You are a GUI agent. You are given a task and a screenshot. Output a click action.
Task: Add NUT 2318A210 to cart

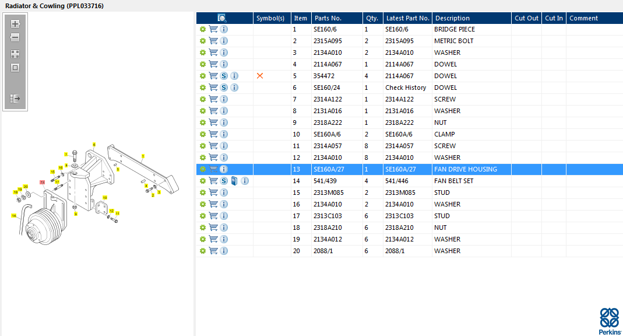tap(213, 228)
